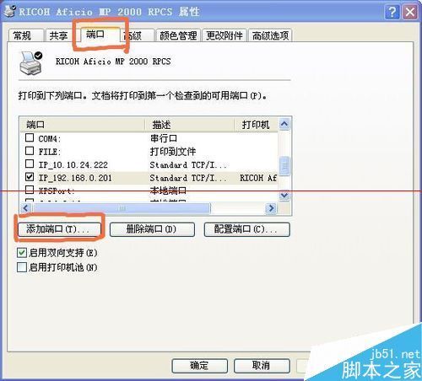Uncheck the IP_192.168.0.201 port checkbox
Viewport: 422px width, 381px height.
[x=30, y=177]
